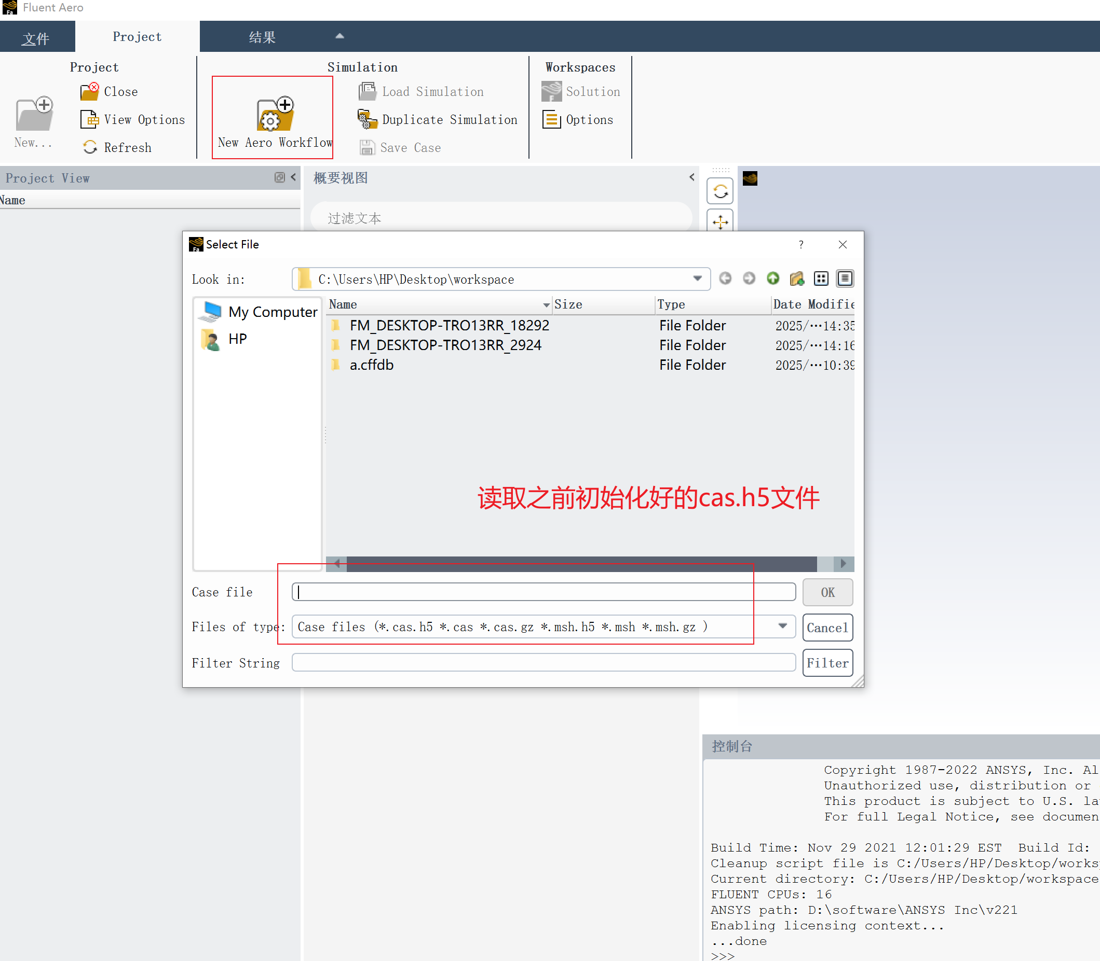Image resolution: width=1100 pixels, height=961 pixels.
Task: Open View Options in Project group
Action: coord(144,120)
